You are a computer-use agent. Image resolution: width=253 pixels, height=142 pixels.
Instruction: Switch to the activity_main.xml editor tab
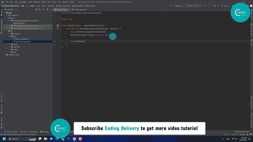[x=79, y=9]
